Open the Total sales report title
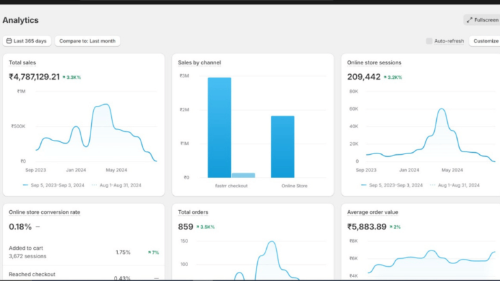This screenshot has height=281, width=500. click(22, 62)
